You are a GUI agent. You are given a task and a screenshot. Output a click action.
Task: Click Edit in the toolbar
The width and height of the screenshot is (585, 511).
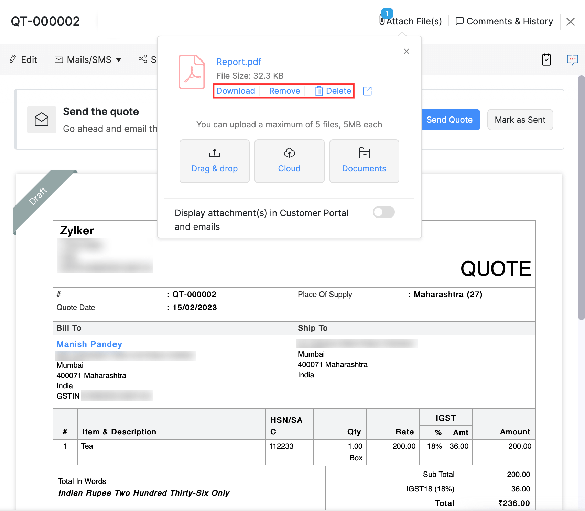pos(23,60)
